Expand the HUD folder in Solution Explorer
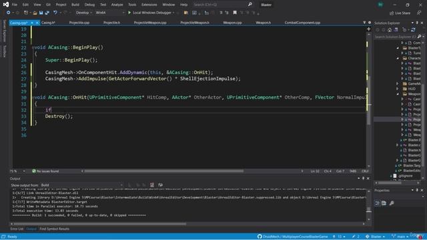 click(x=398, y=89)
